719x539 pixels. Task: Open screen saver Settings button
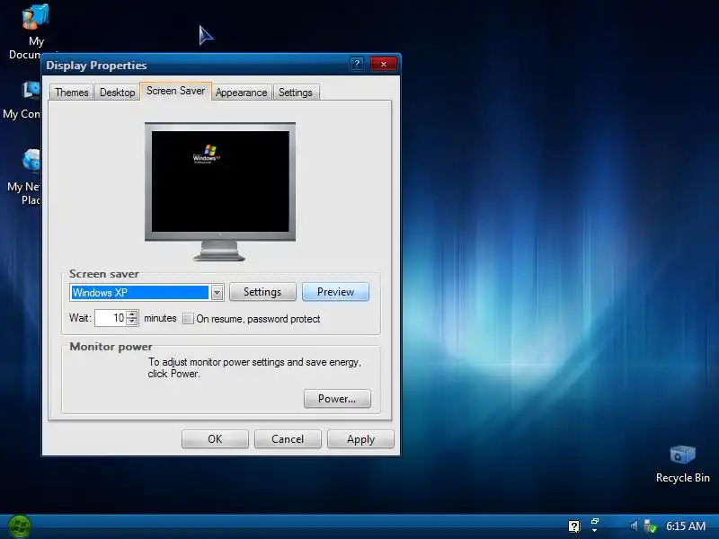point(262,292)
